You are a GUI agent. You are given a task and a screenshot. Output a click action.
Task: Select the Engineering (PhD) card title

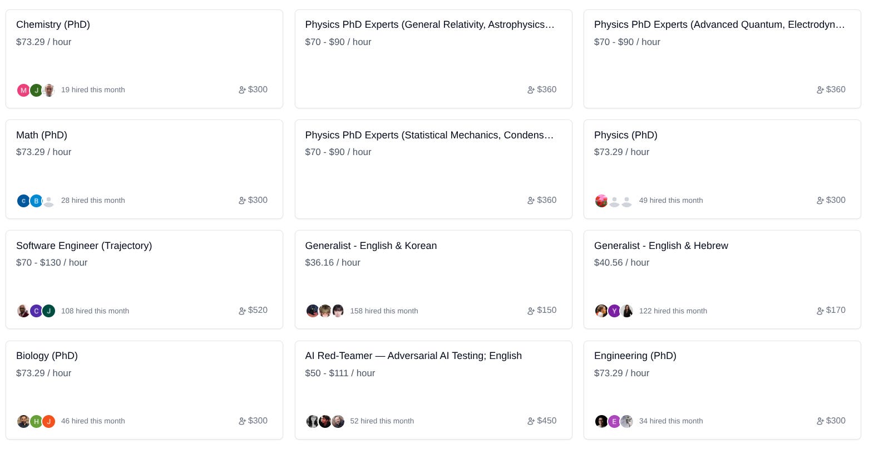coord(635,356)
